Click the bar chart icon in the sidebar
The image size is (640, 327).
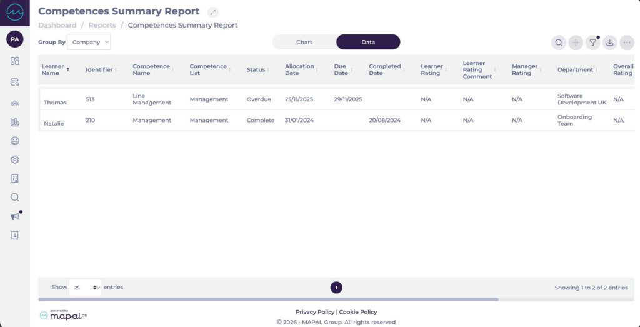15,123
